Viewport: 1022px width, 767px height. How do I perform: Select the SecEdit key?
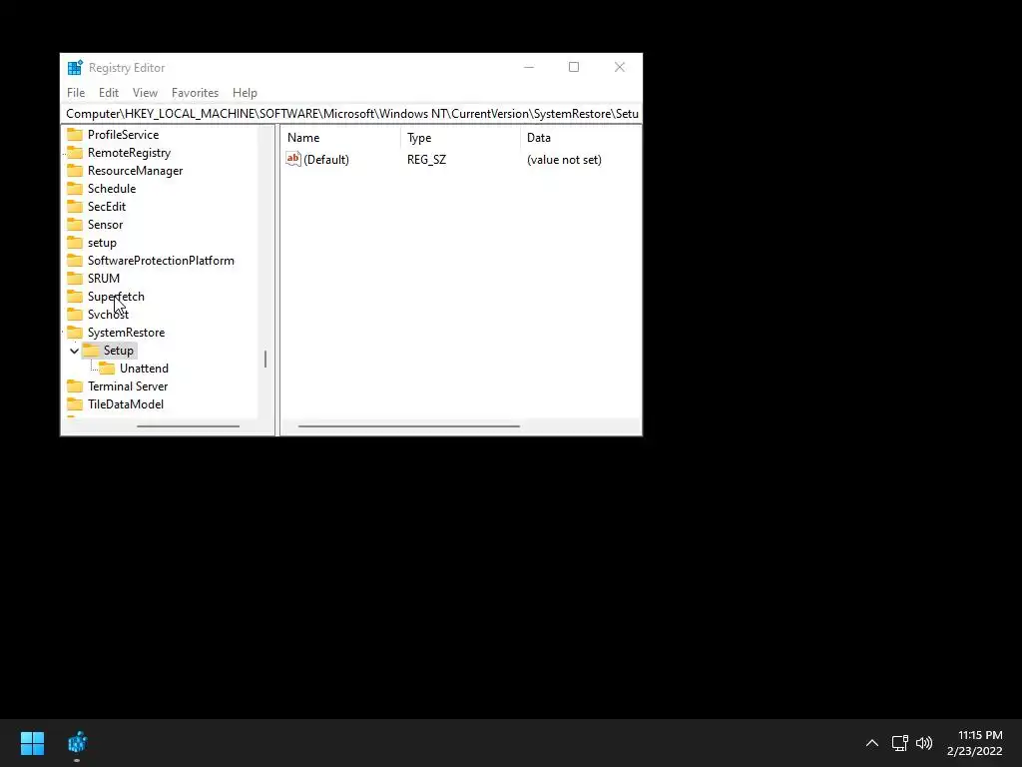[106, 206]
